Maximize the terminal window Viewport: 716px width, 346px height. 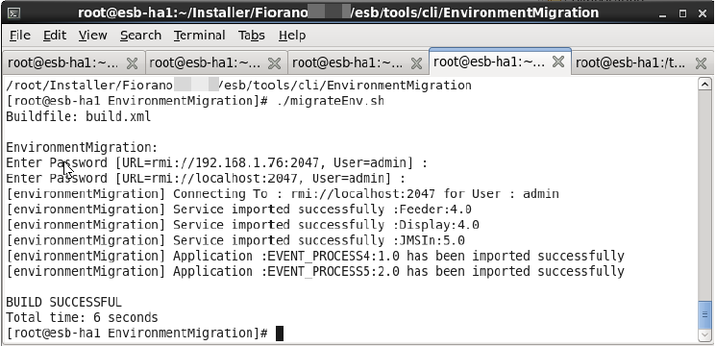(682, 13)
